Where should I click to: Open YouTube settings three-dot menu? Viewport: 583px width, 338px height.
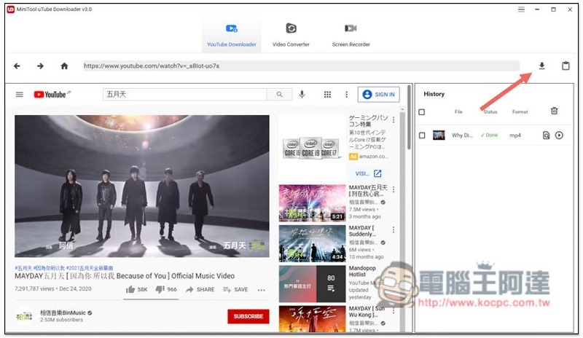tap(347, 95)
